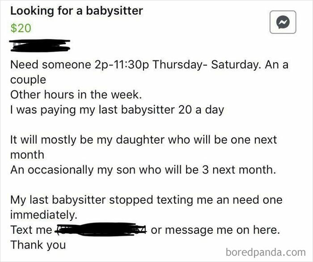The width and height of the screenshot is (313, 262).
Task: Select the "Need someone 2p-11:30p Thursday" text
Action: [x=106, y=65]
